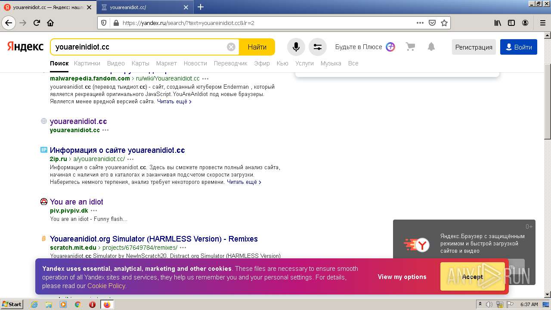The width and height of the screenshot is (551, 310).
Task: Open the Library icon in the toolbar
Action: (x=498, y=23)
